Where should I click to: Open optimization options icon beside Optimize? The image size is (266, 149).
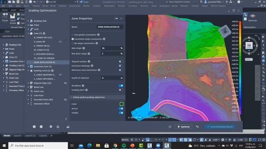point(170,127)
